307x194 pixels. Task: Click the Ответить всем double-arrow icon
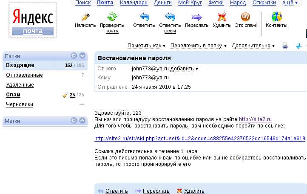click(170, 17)
